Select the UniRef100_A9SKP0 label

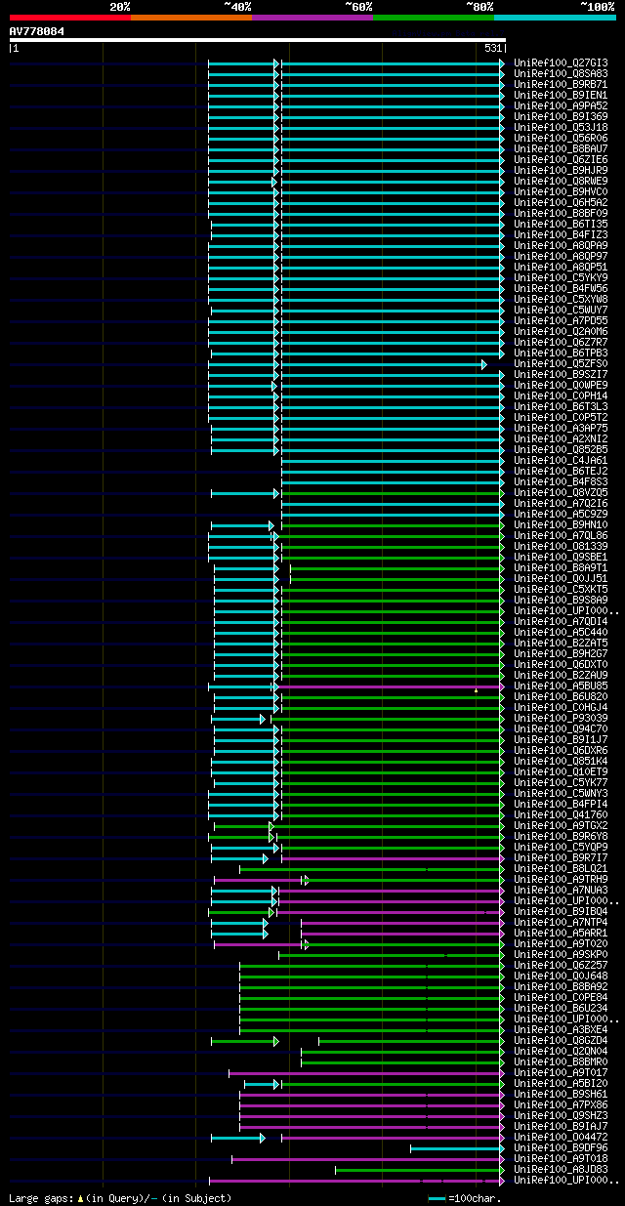point(561,954)
